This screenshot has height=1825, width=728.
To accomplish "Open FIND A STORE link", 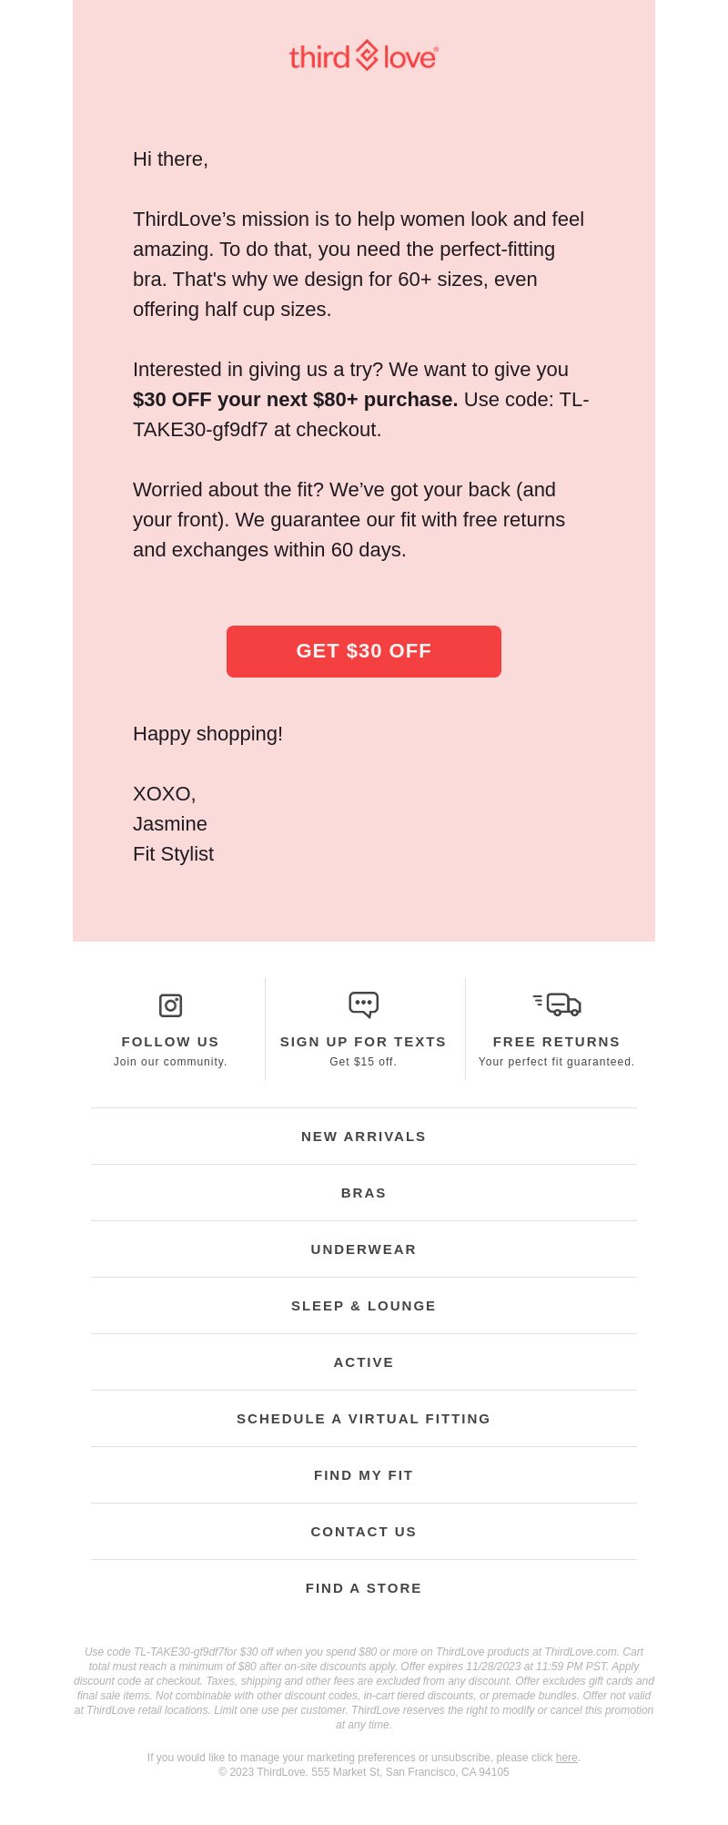I will point(364,1588).
